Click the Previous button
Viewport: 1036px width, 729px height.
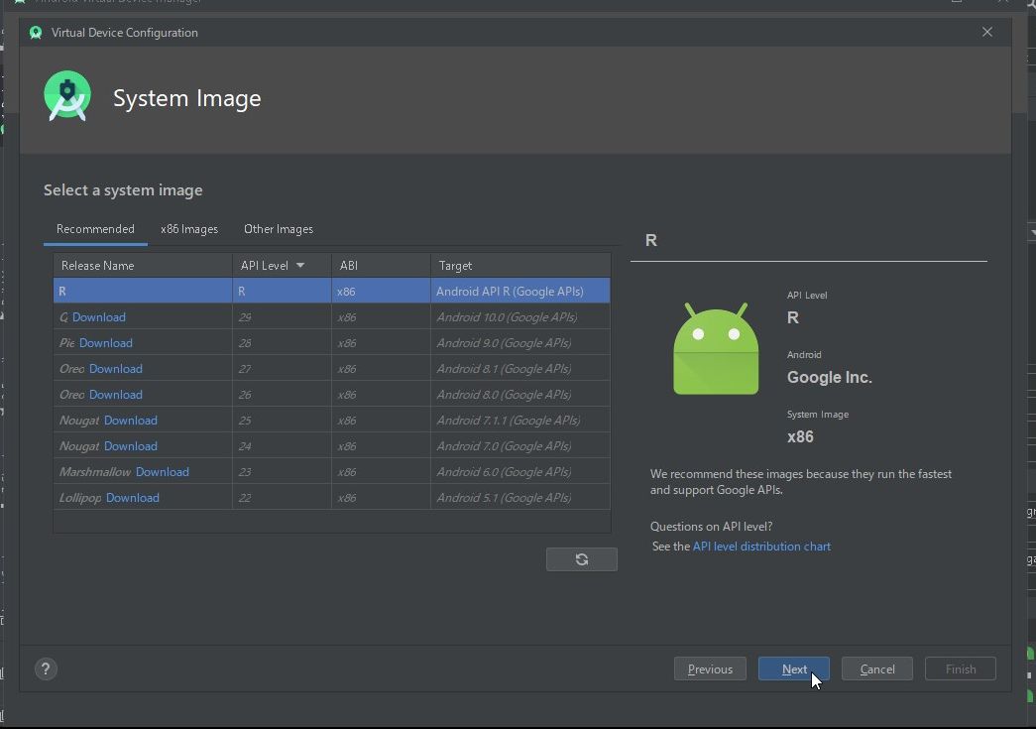[x=710, y=668]
